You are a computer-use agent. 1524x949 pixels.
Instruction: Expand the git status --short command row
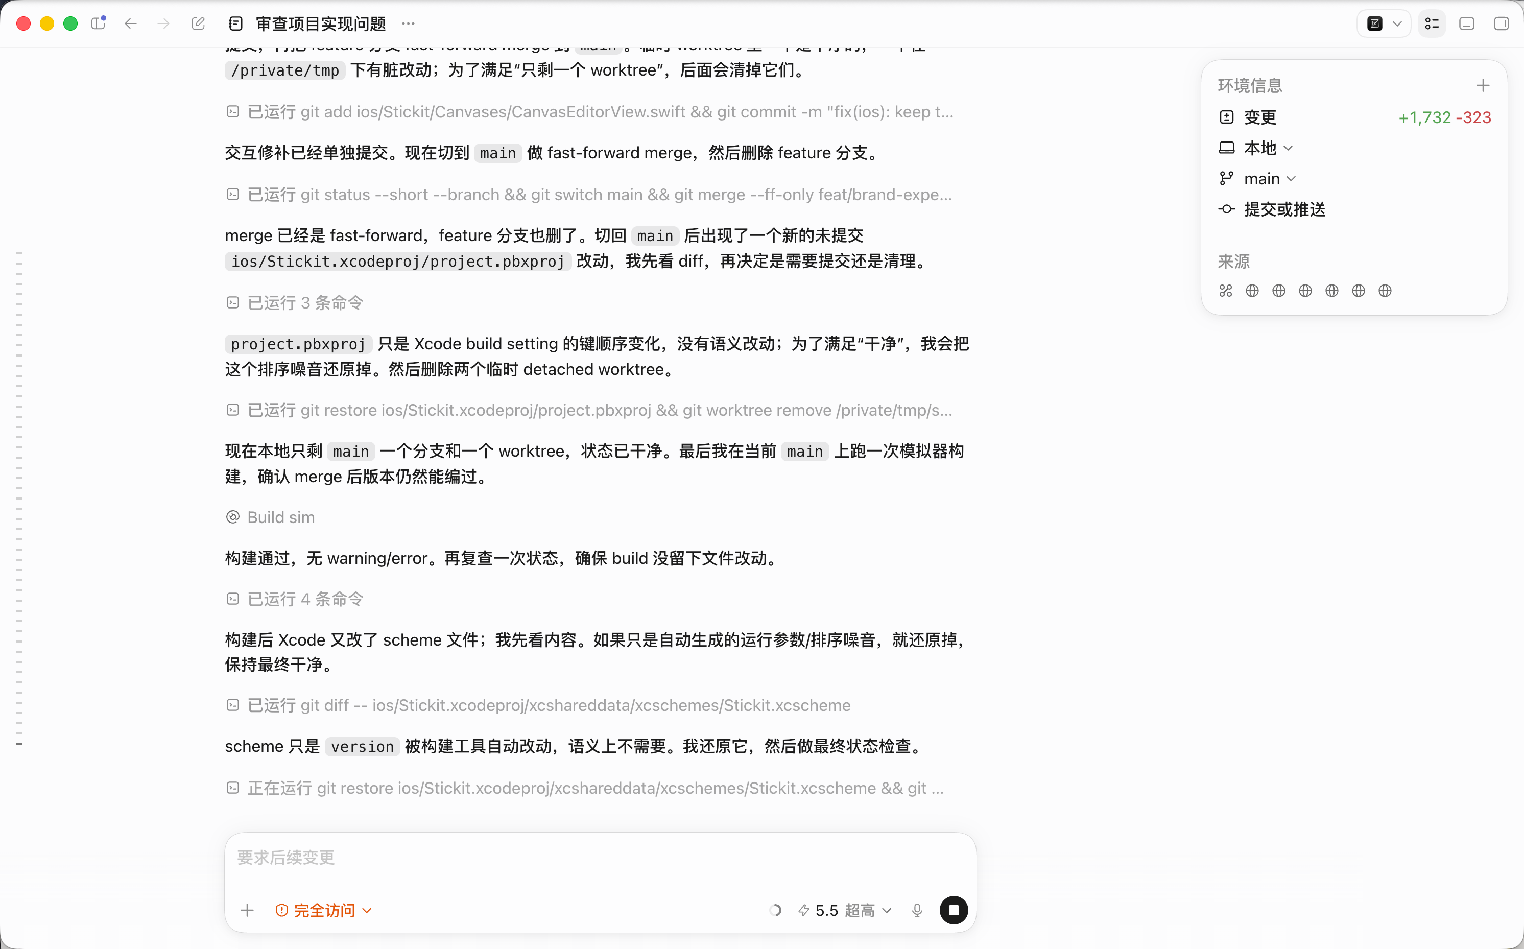(589, 195)
